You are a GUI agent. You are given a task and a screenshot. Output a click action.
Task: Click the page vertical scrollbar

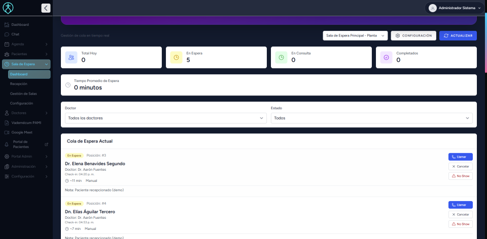(485, 45)
